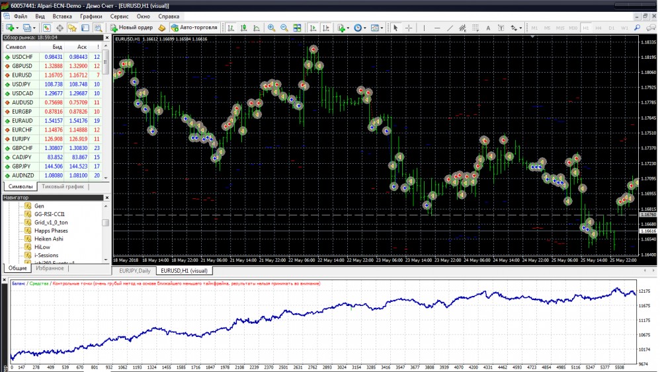Tile windows with the grid icon
This screenshot has height=372, width=660.
tap(297, 28)
